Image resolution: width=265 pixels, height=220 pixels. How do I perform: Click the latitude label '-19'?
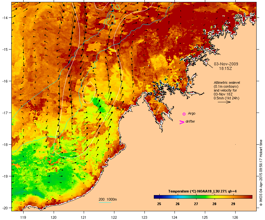point(5,176)
